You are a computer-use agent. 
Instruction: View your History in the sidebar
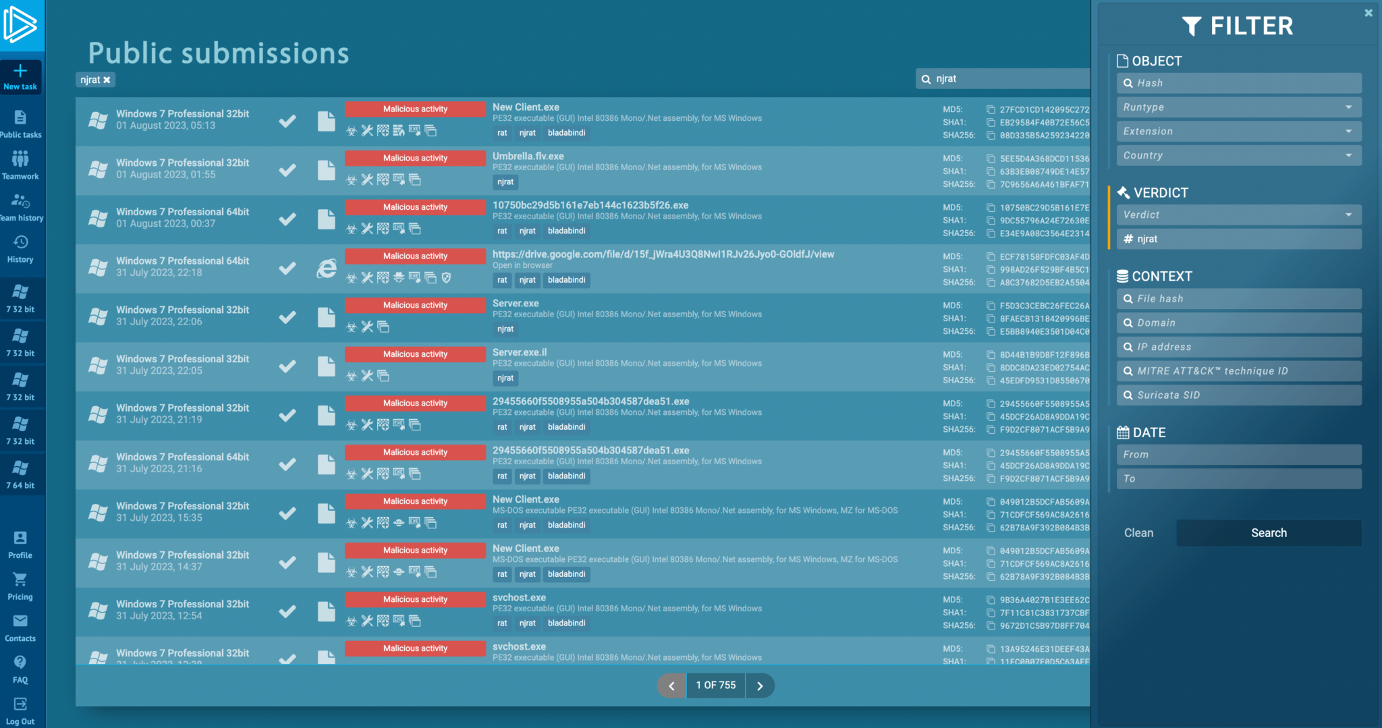point(21,247)
